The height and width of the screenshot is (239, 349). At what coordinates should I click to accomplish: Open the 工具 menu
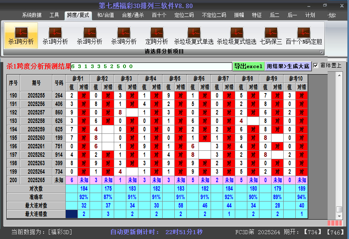(x=54, y=15)
